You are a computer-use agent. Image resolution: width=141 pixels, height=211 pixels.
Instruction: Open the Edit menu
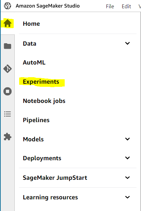click(126, 6)
